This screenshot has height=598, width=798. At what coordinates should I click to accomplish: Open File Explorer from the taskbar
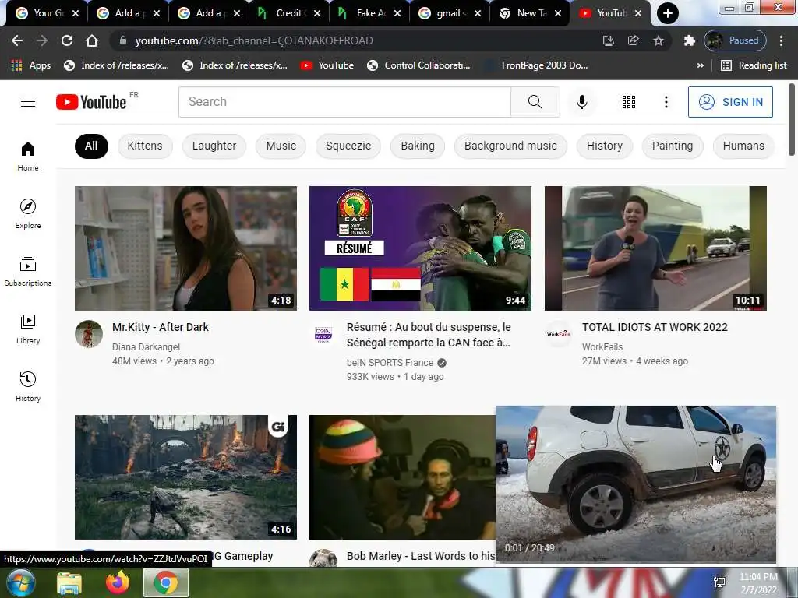click(x=69, y=582)
